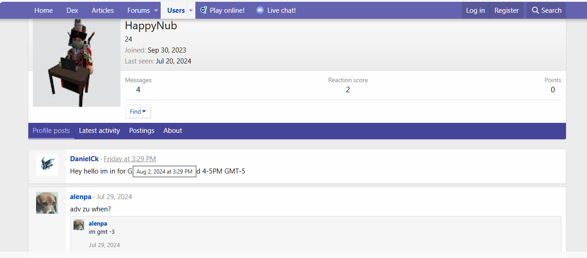
Task: Switch to the About tab
Action: [x=173, y=131]
